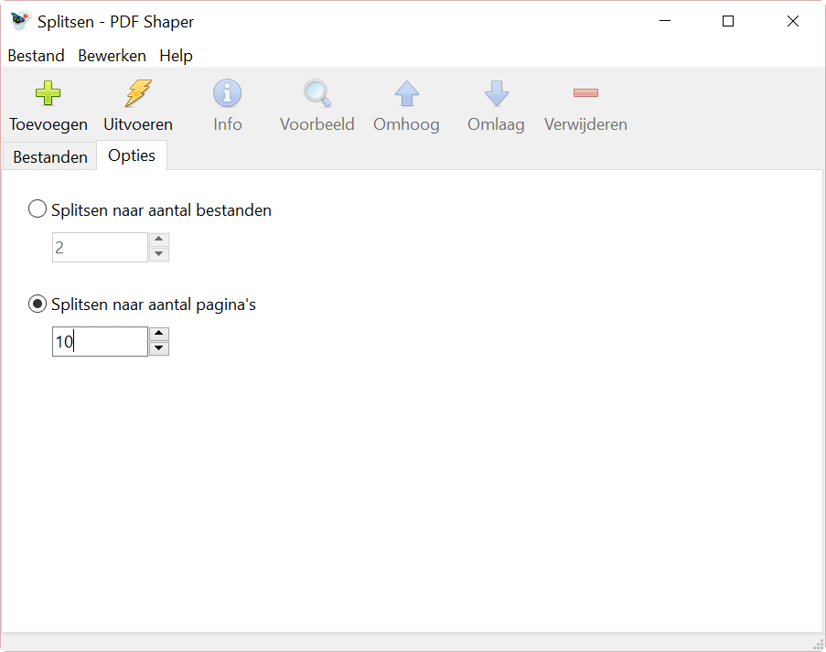Select Splitsen naar aantal pagina's radio button
Screen dimensions: 826x652
(38, 304)
